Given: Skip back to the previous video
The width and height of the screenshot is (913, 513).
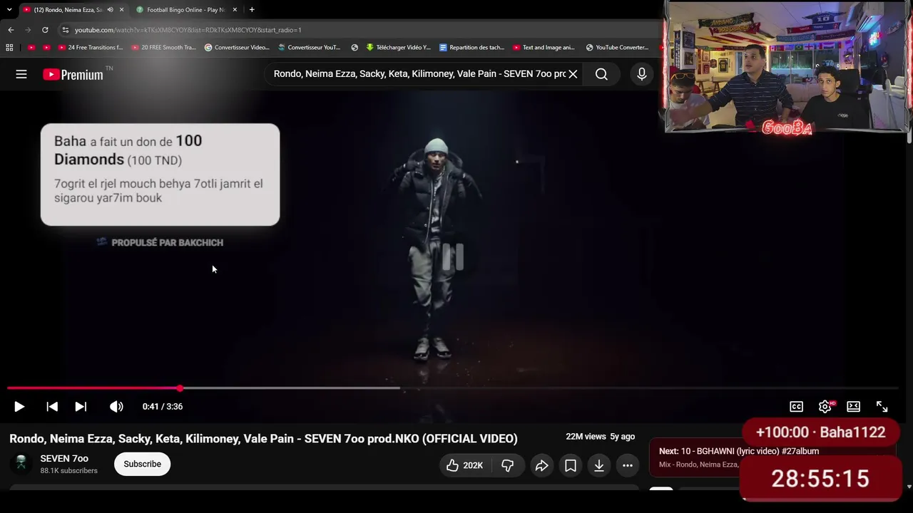Looking at the screenshot, I should [52, 406].
